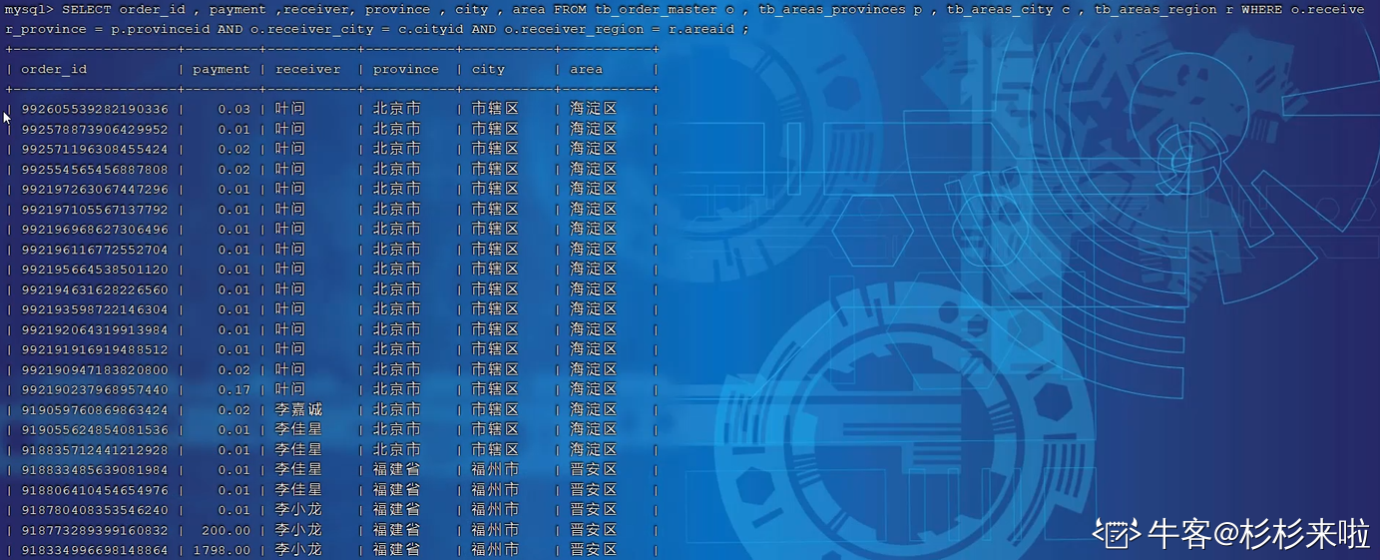Viewport: 1380px width, 560px height.
Task: Select order id 918806410454654976
Action: coord(95,490)
